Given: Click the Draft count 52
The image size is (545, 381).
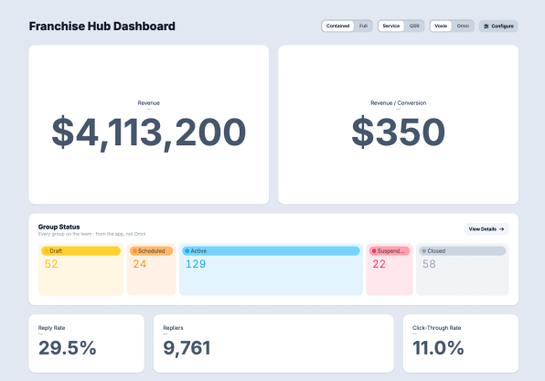Looking at the screenshot, I should click(x=51, y=264).
